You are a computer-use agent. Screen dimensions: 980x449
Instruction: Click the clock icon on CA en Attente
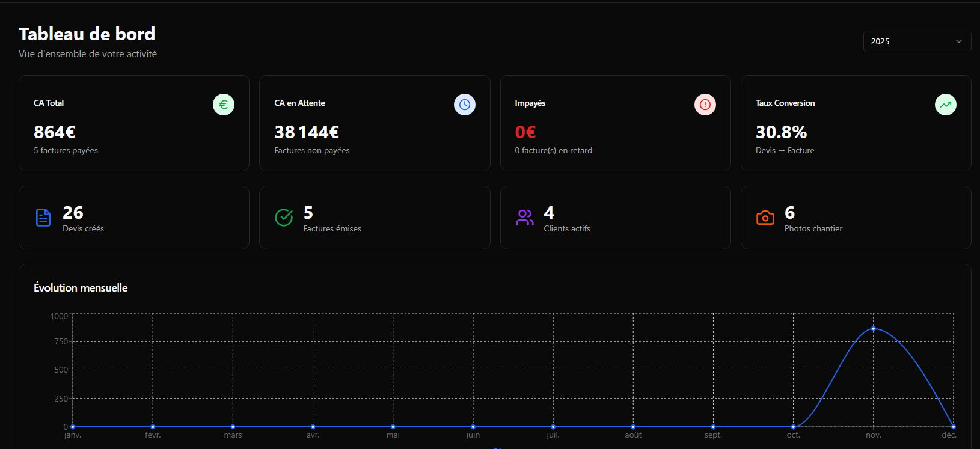pyautogui.click(x=464, y=105)
